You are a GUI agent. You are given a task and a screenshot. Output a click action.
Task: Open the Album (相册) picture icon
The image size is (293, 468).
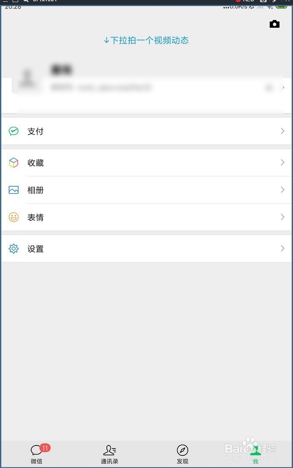coord(13,190)
